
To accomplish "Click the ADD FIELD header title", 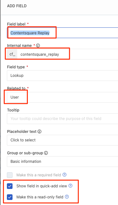I will point(17,6).
